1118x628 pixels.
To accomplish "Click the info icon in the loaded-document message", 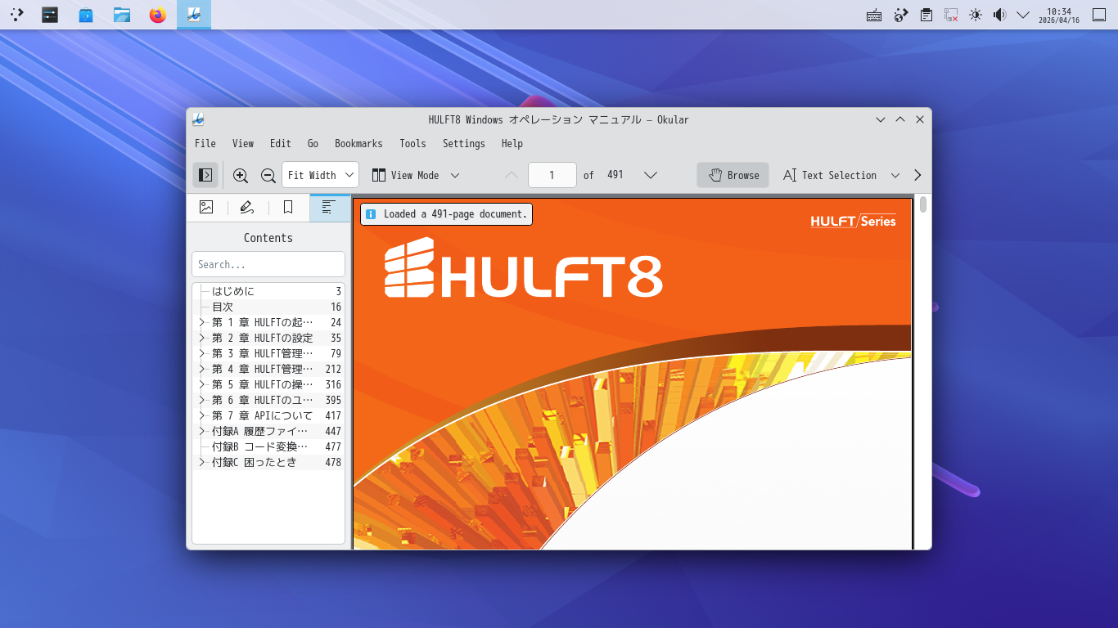I will coord(371,214).
